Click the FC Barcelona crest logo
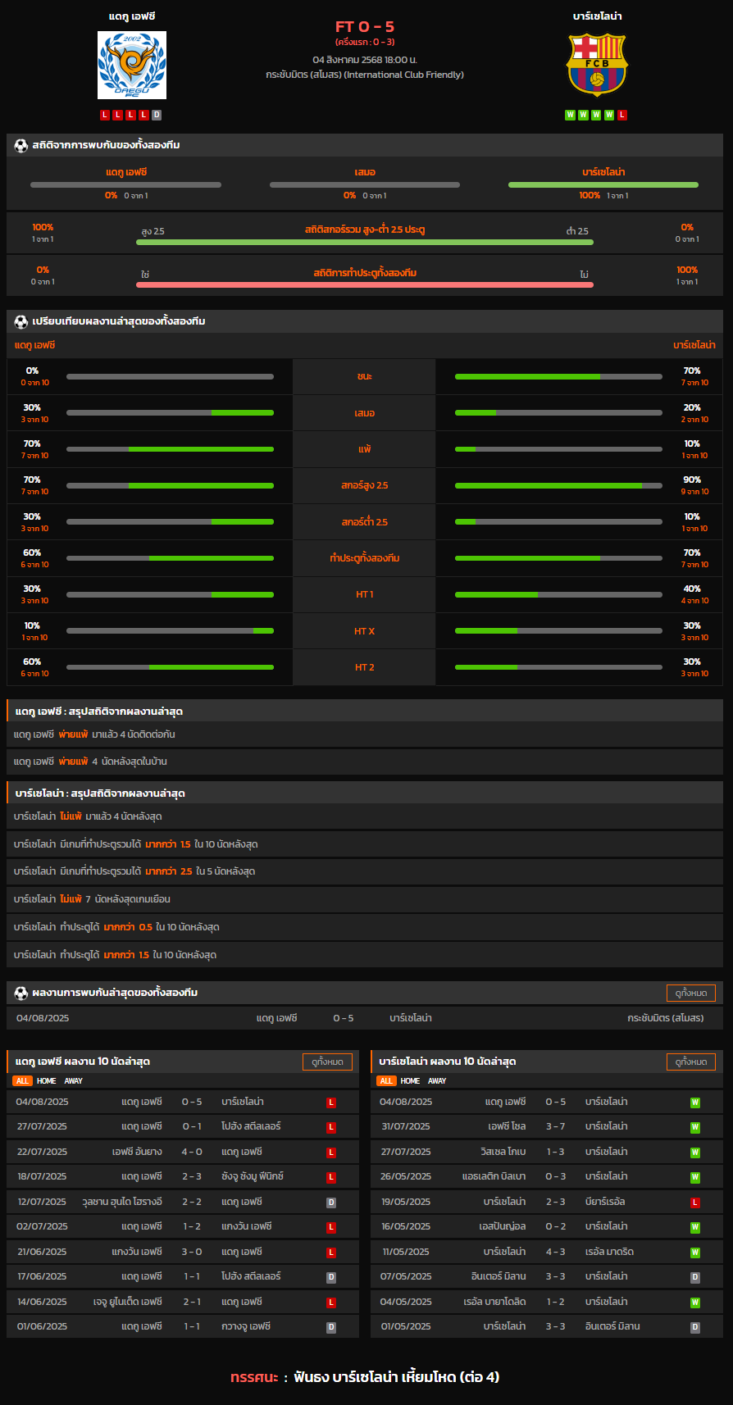 [x=597, y=65]
